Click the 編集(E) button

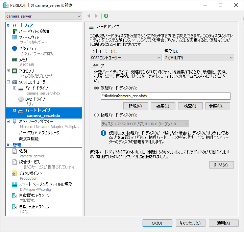(x=163, y=106)
